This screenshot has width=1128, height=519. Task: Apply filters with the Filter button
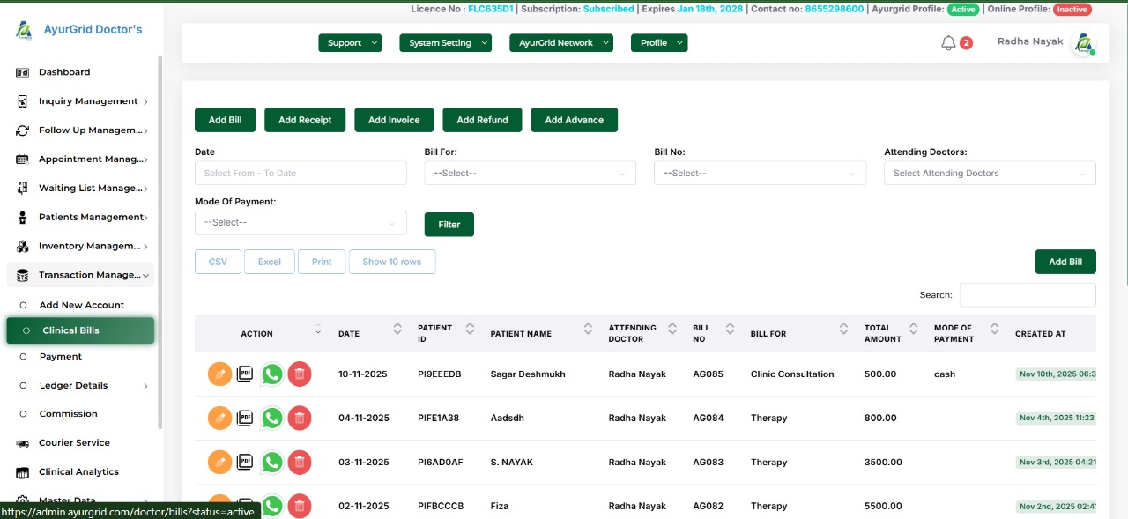tap(449, 225)
